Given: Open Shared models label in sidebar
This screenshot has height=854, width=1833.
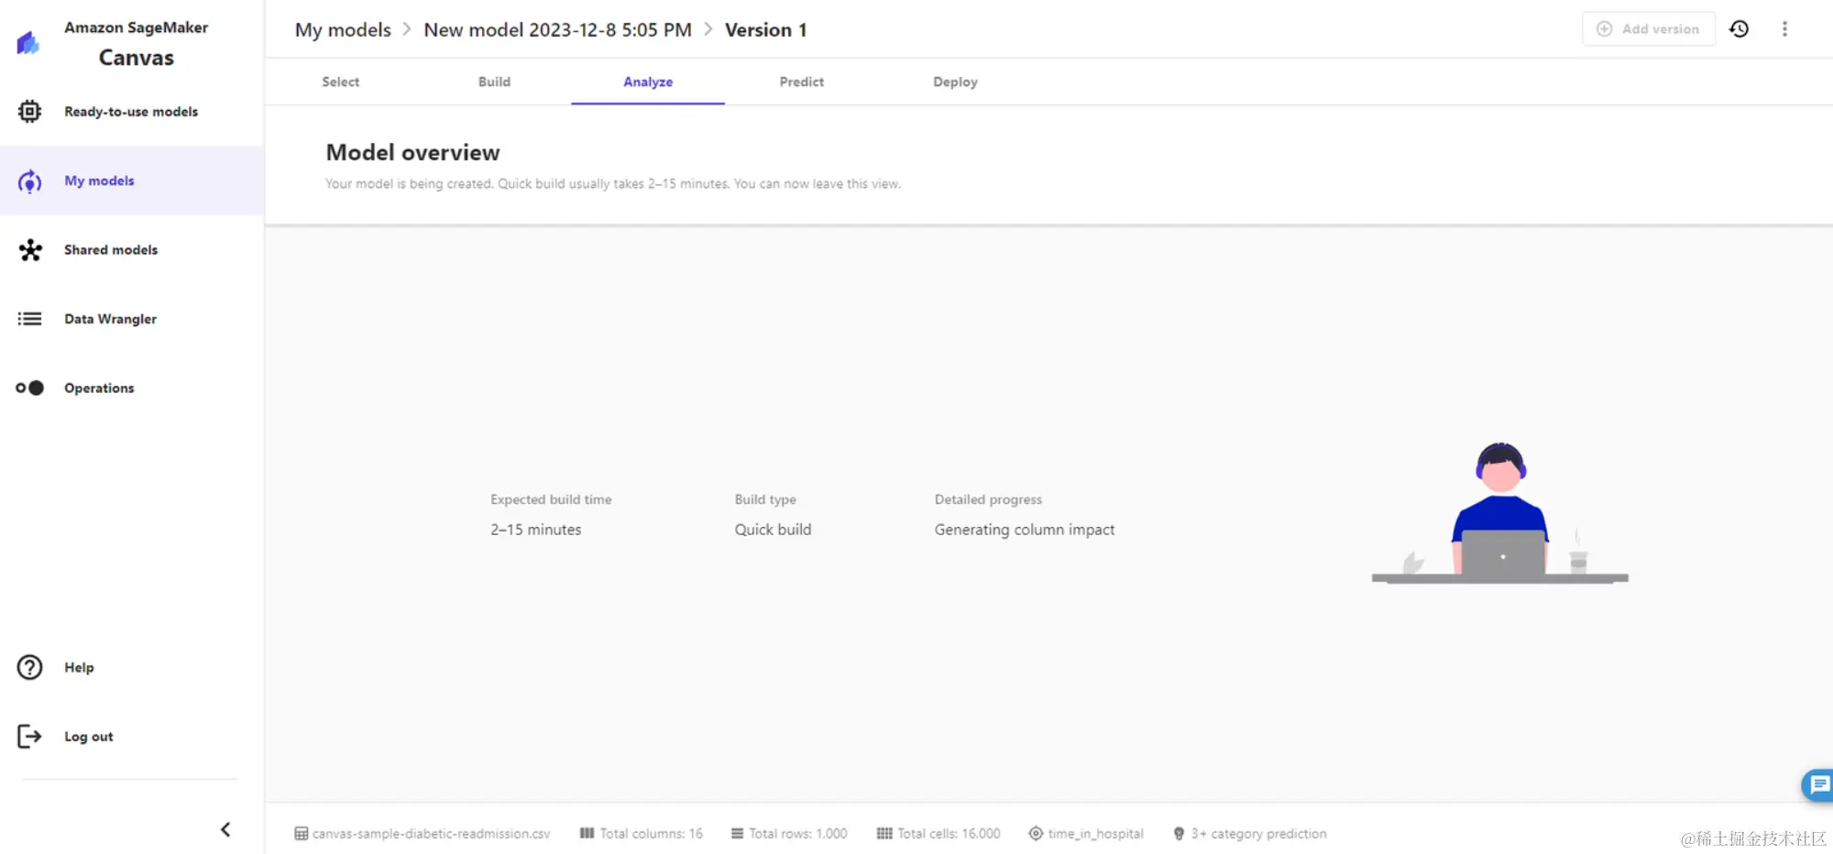Looking at the screenshot, I should (x=111, y=250).
